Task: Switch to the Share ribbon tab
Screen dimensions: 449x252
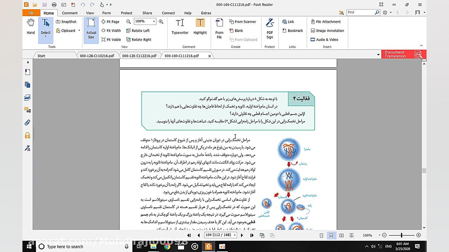Action: pos(147,13)
